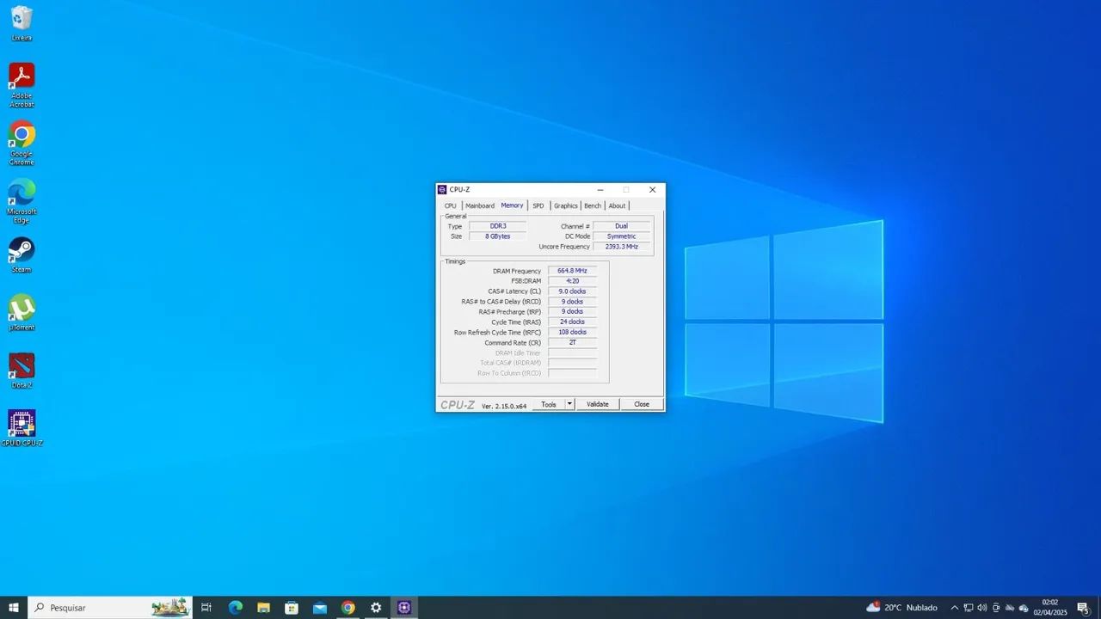Close CPU-Z with title bar X

(x=652, y=190)
